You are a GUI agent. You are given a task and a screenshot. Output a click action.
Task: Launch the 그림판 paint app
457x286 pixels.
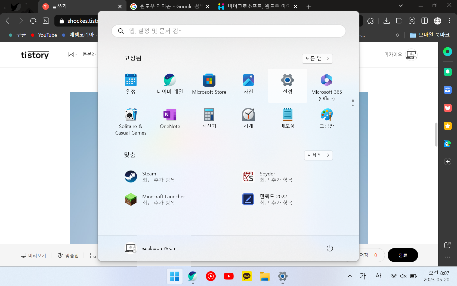pyautogui.click(x=327, y=118)
